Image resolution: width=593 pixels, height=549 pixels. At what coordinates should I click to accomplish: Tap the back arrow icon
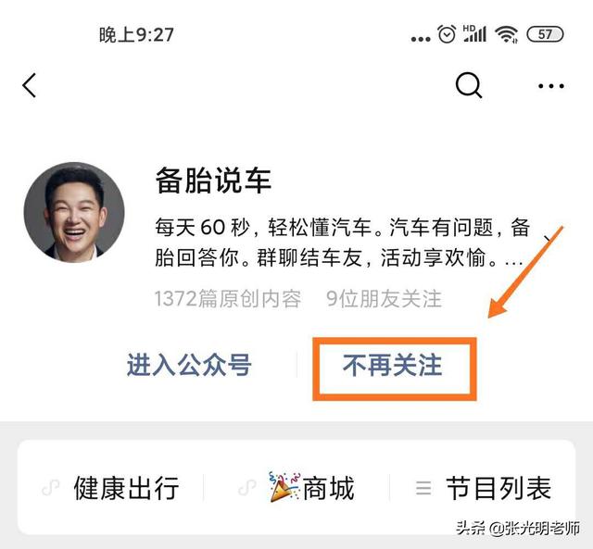[x=30, y=85]
